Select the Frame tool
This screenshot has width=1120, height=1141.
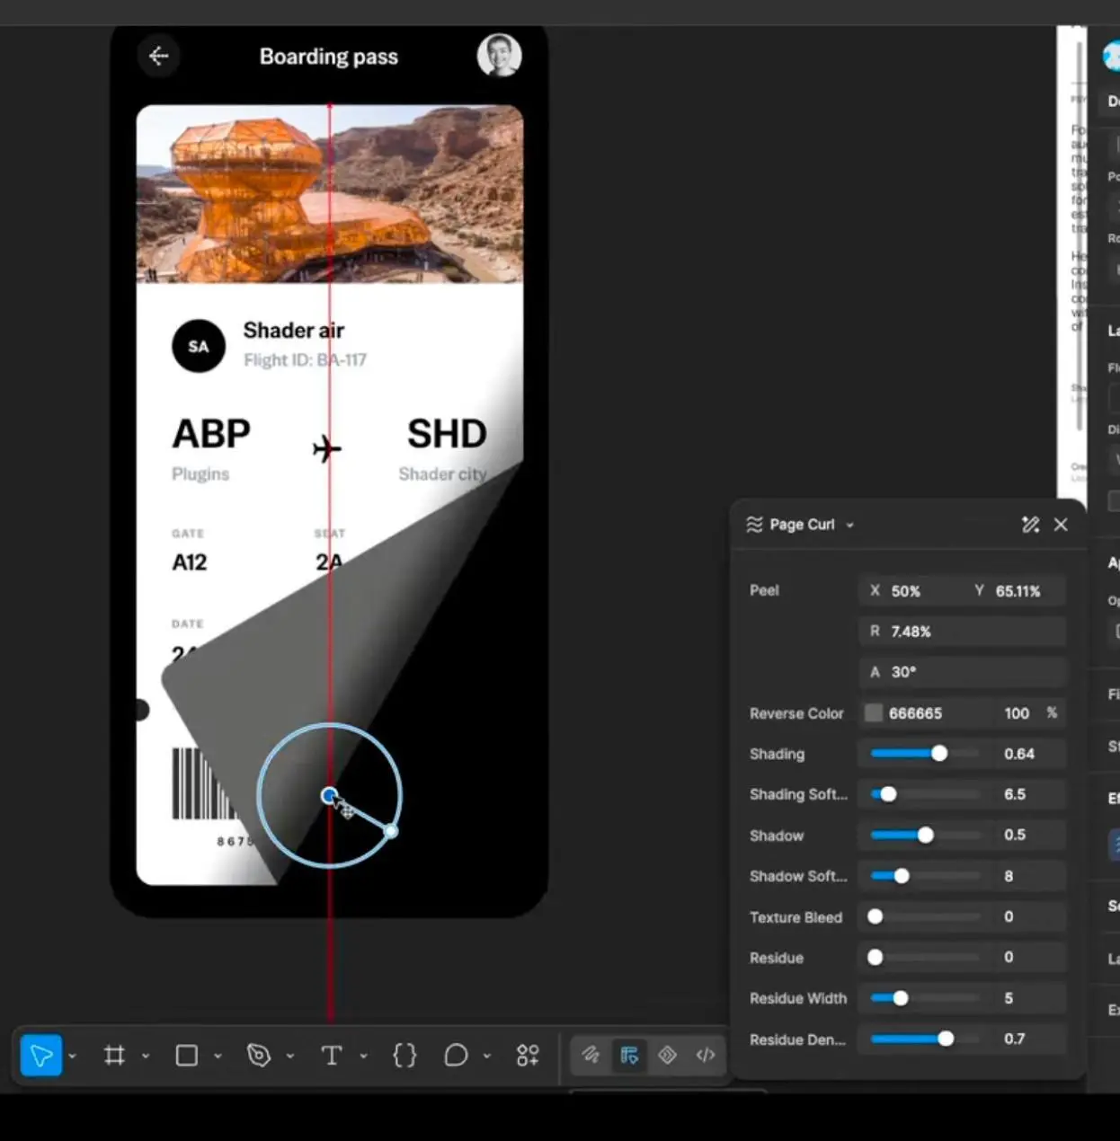pyautogui.click(x=114, y=1055)
